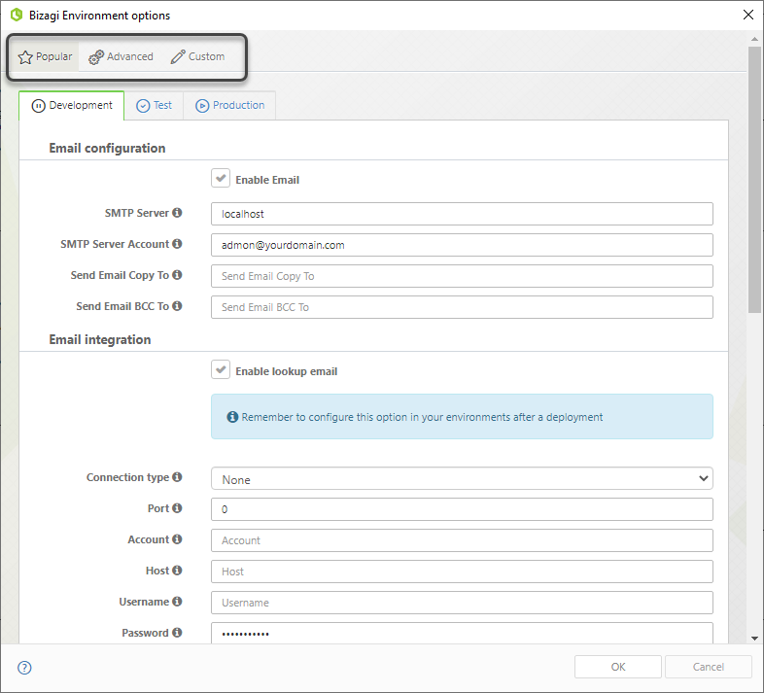764x693 pixels.
Task: Switch to the Production environment tab
Action: click(x=230, y=105)
